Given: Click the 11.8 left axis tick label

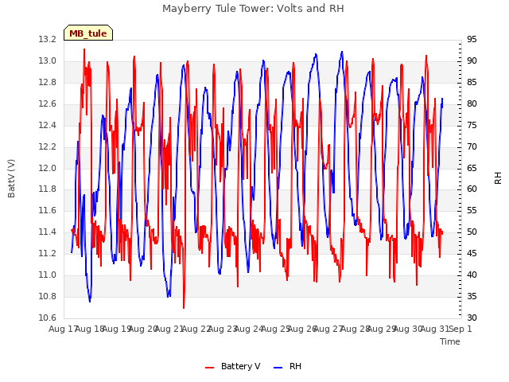Looking at the screenshot, I should point(48,189).
